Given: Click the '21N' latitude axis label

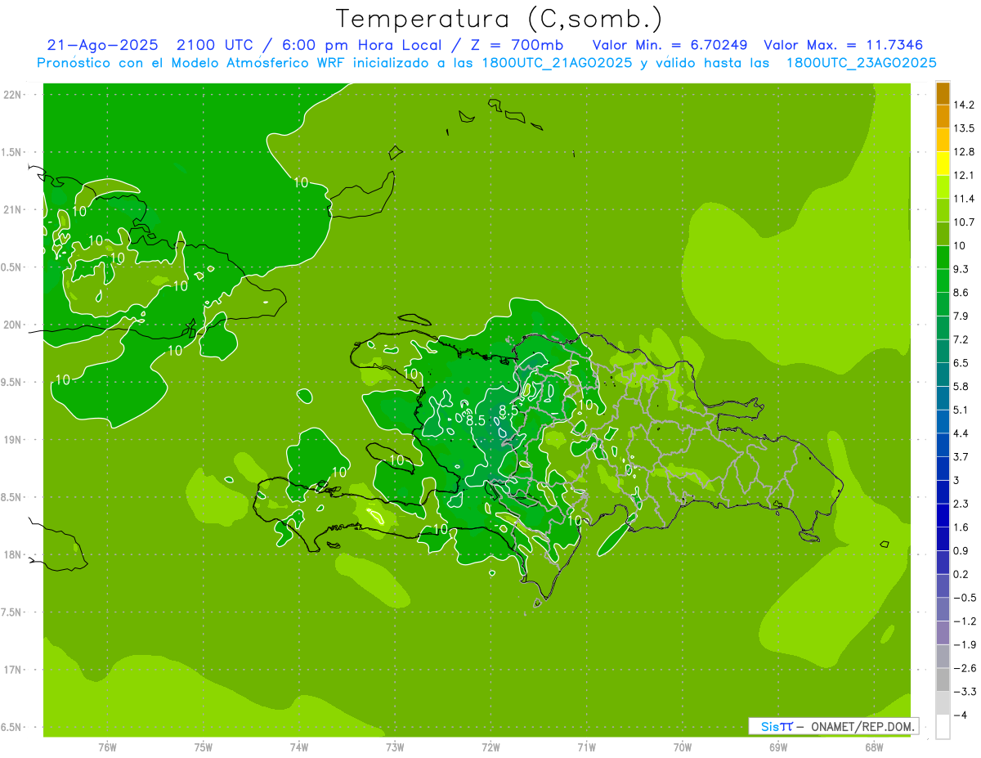Looking at the screenshot, I should (14, 209).
